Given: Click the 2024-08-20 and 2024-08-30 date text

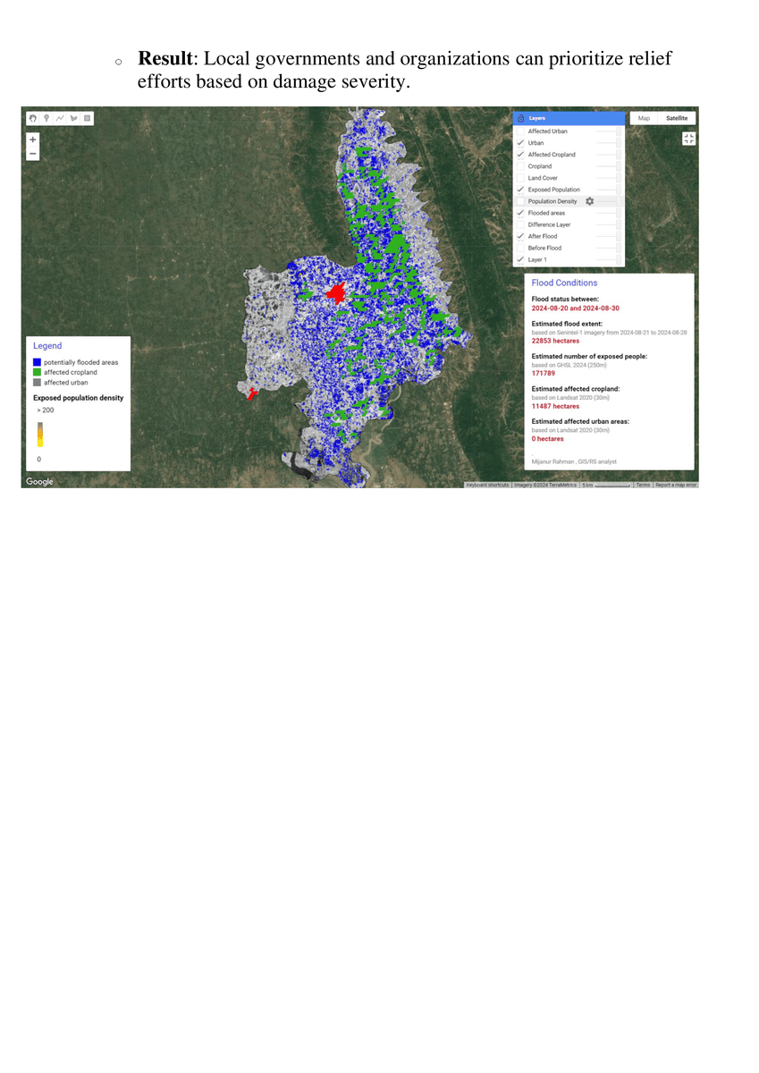Looking at the screenshot, I should 576,308.
